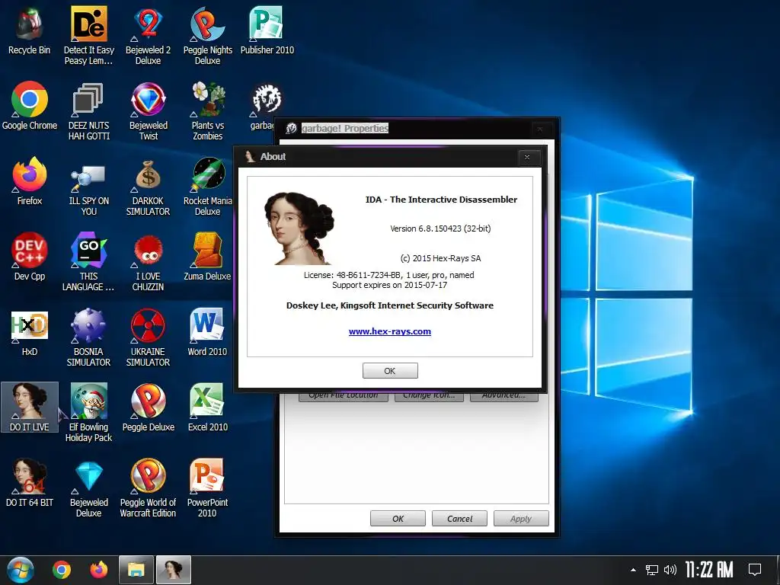The image size is (780, 585).
Task: Select Peggle Deluxe desktop icon
Action: tap(149, 408)
